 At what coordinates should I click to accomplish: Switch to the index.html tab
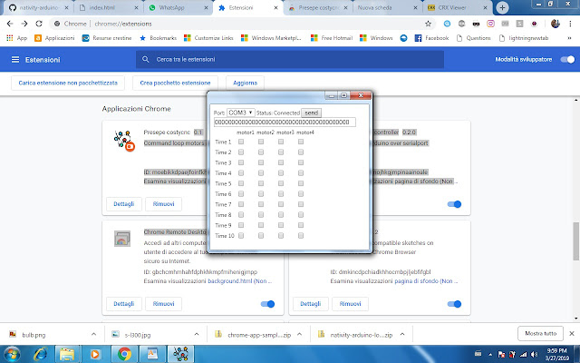coord(108,7)
